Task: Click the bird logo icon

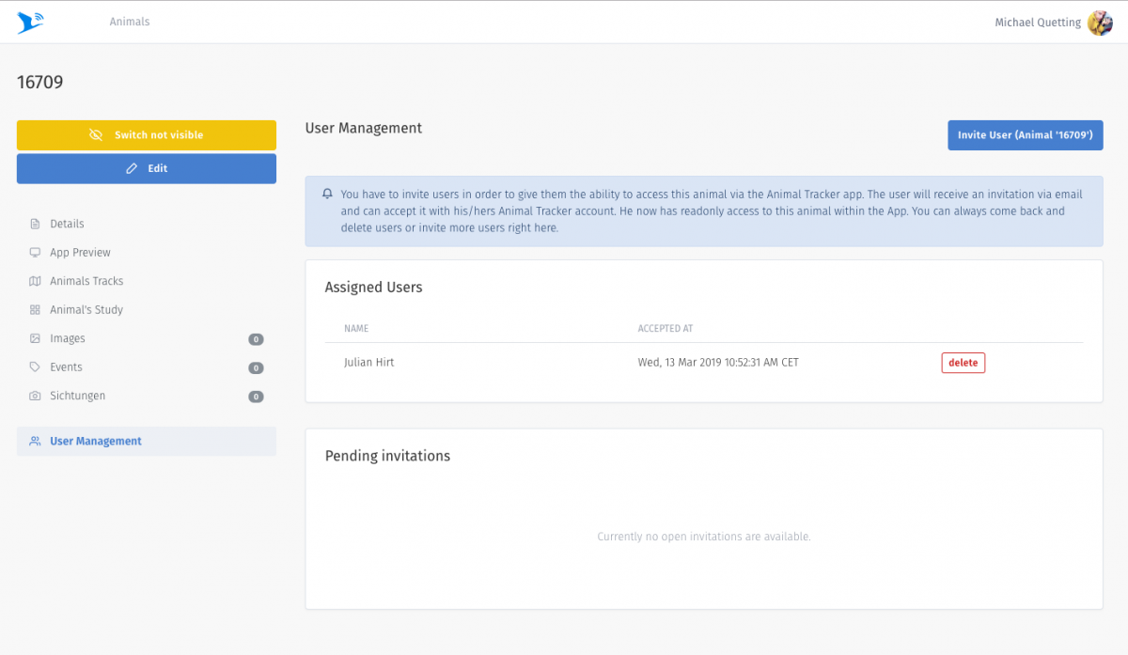Action: point(31,23)
